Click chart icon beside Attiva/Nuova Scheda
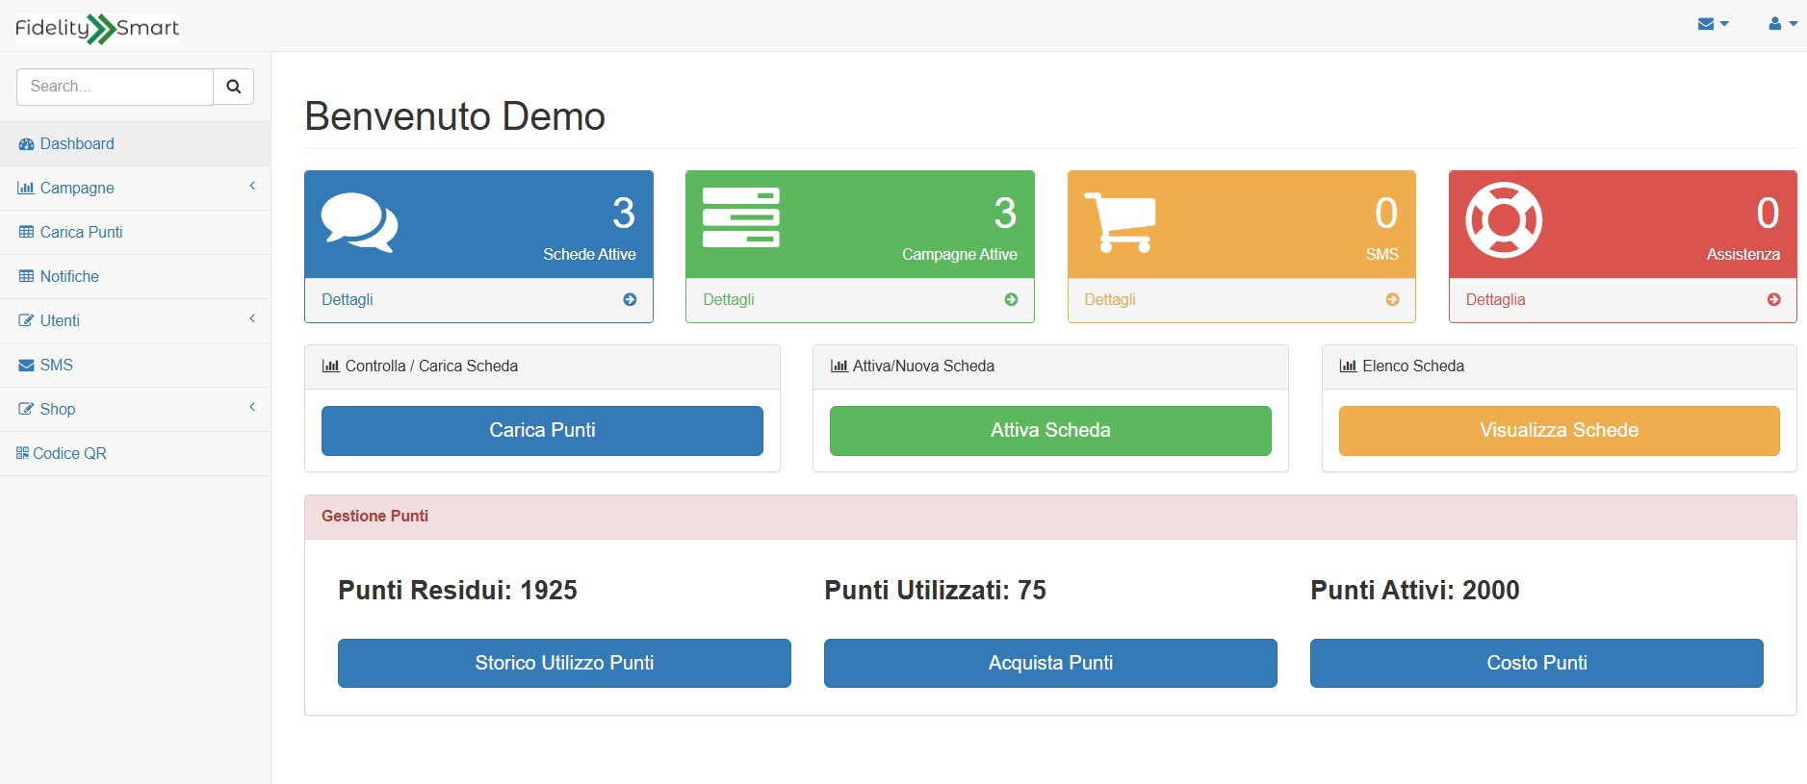Viewport: 1807px width, 784px height. pyautogui.click(x=839, y=367)
